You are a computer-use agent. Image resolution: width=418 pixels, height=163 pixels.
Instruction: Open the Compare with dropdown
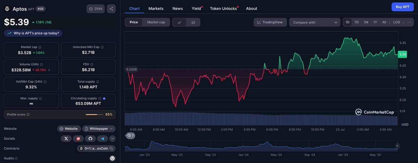click(x=315, y=22)
